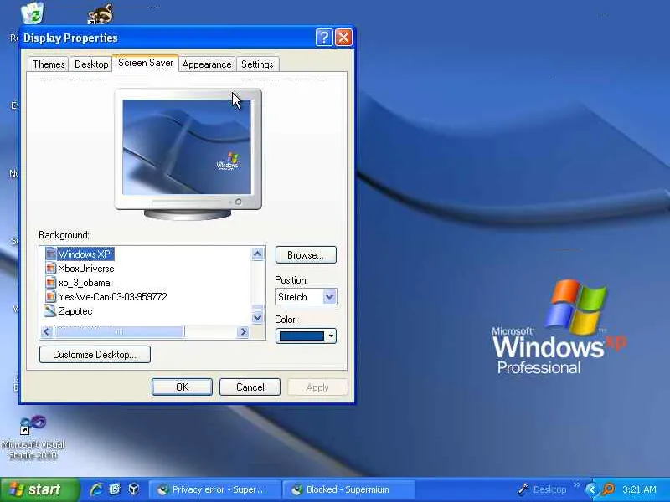Image resolution: width=670 pixels, height=502 pixels.
Task: Confirm with the OK button
Action: (x=182, y=387)
